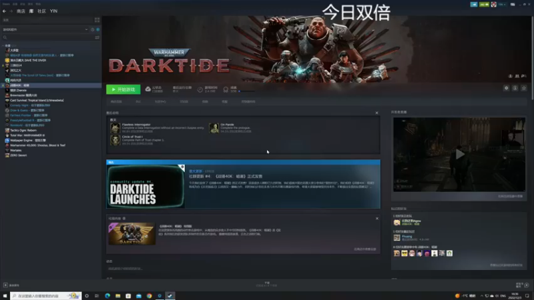The width and height of the screenshot is (534, 300).
Task: Click the achievements ribbon icon
Action: [226, 89]
